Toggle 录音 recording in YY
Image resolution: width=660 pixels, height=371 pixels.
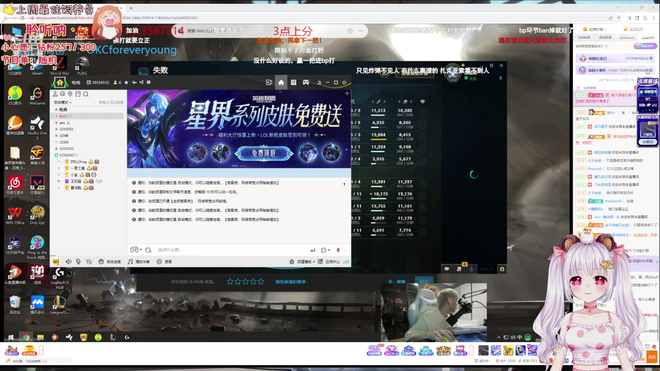click(164, 262)
